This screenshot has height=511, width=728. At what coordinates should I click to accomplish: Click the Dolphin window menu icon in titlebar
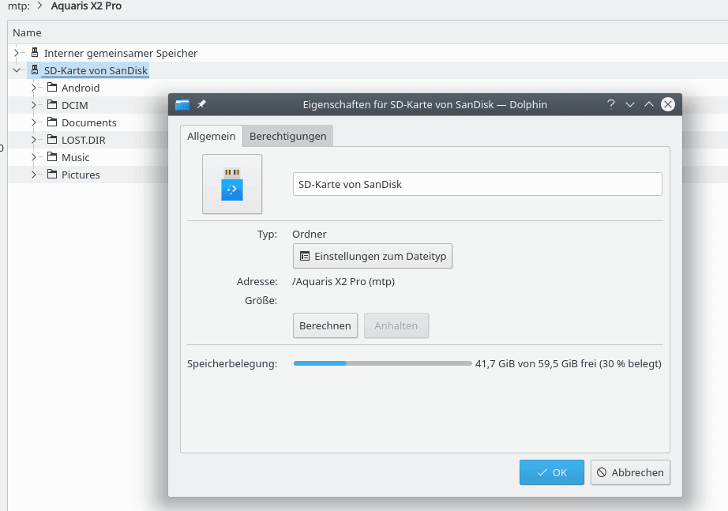(x=182, y=104)
